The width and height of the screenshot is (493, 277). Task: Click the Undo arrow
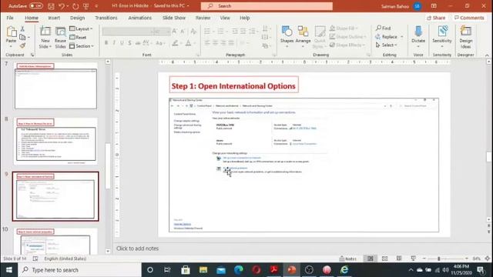pos(62,6)
